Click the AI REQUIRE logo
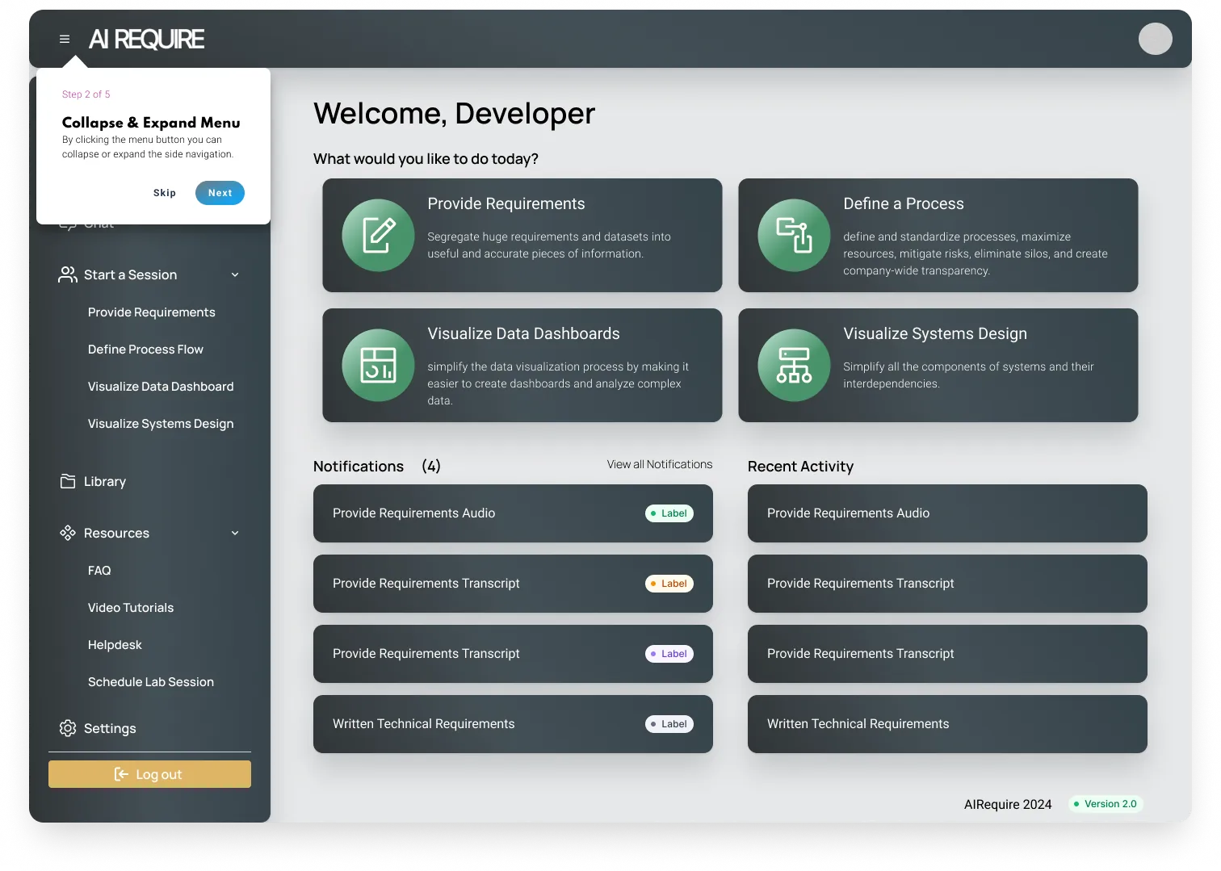The width and height of the screenshot is (1221, 871). point(146,39)
